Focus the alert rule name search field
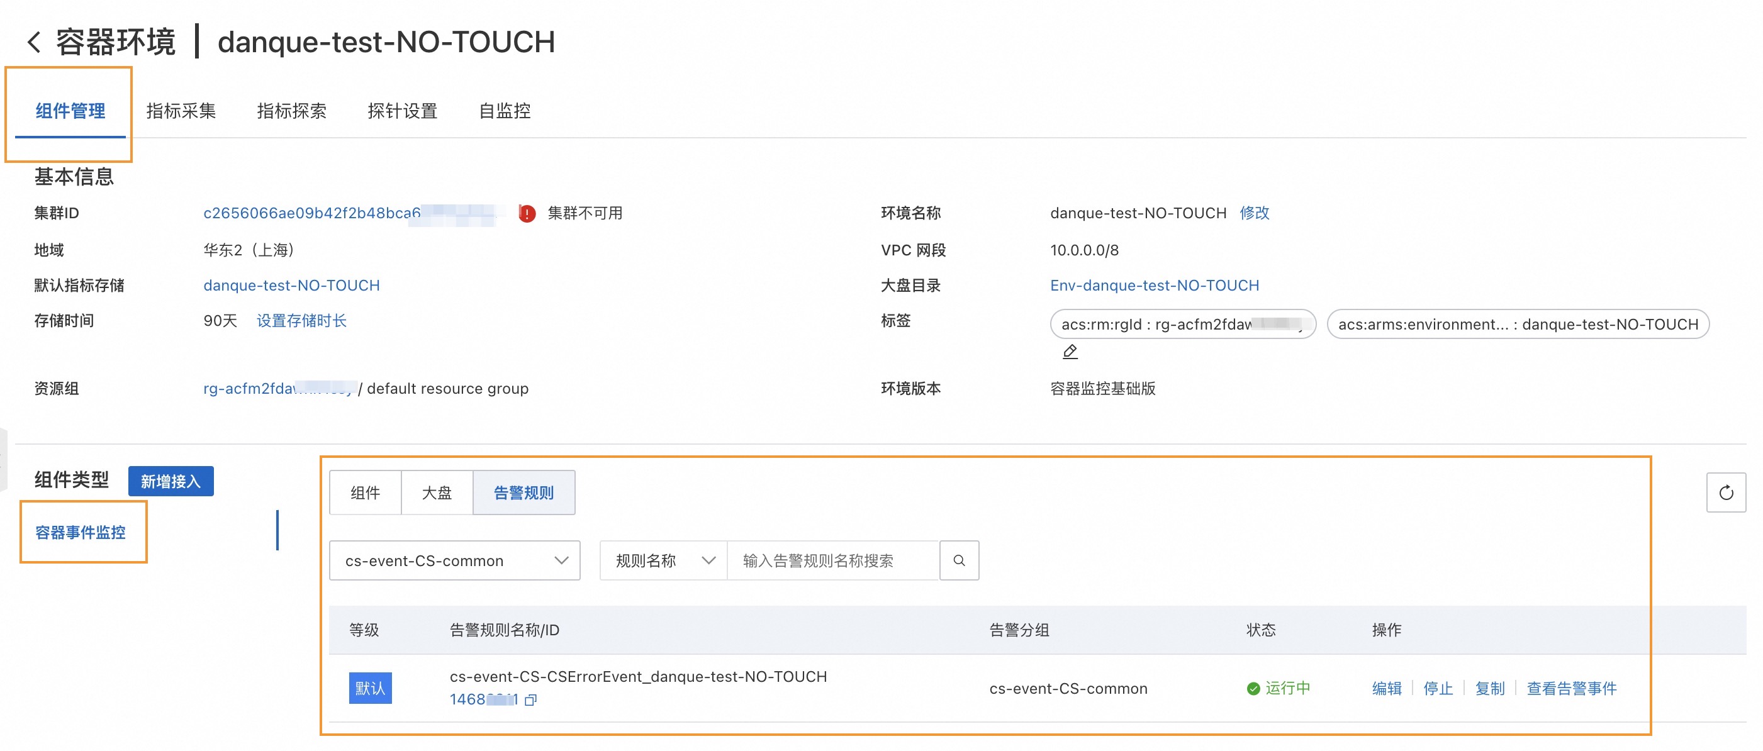The width and height of the screenshot is (1763, 751). 832,561
